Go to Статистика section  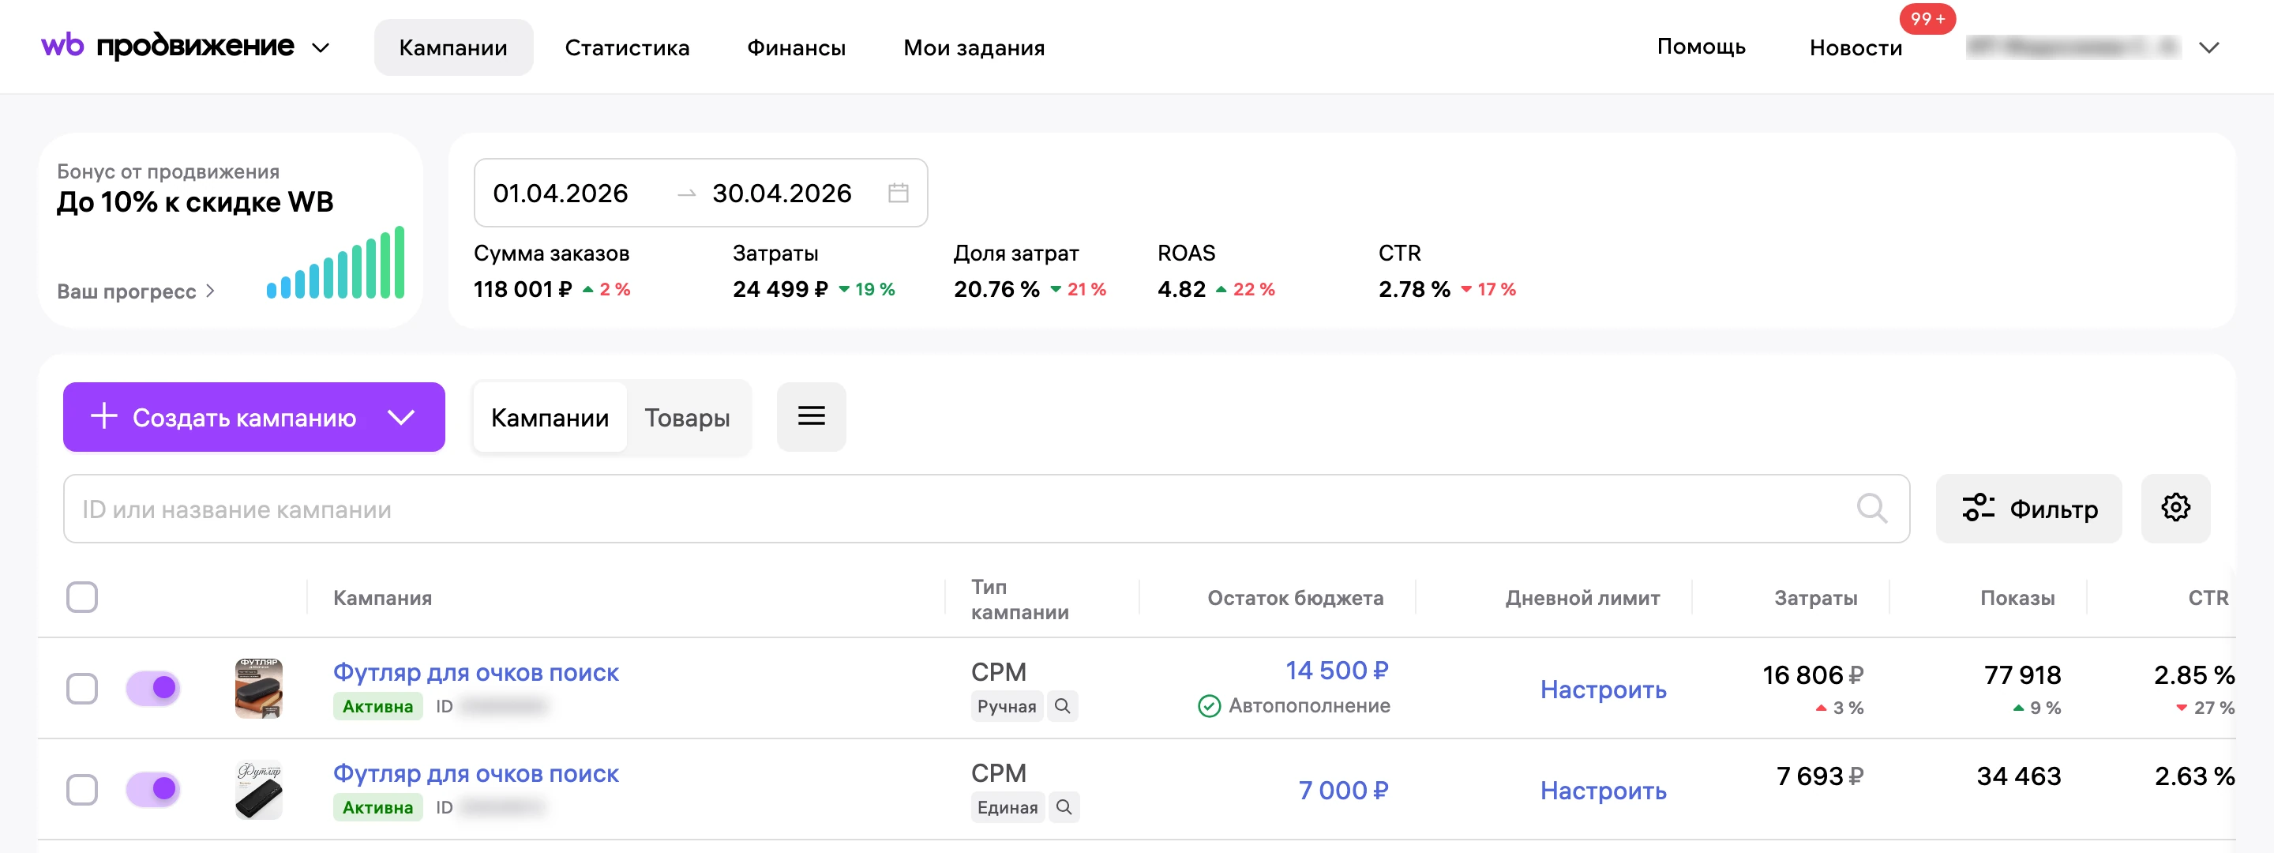click(627, 47)
